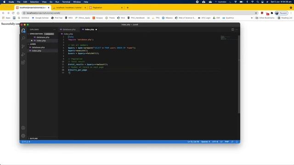
Task: Select index.php editor tab
Action: pyautogui.click(x=89, y=29)
